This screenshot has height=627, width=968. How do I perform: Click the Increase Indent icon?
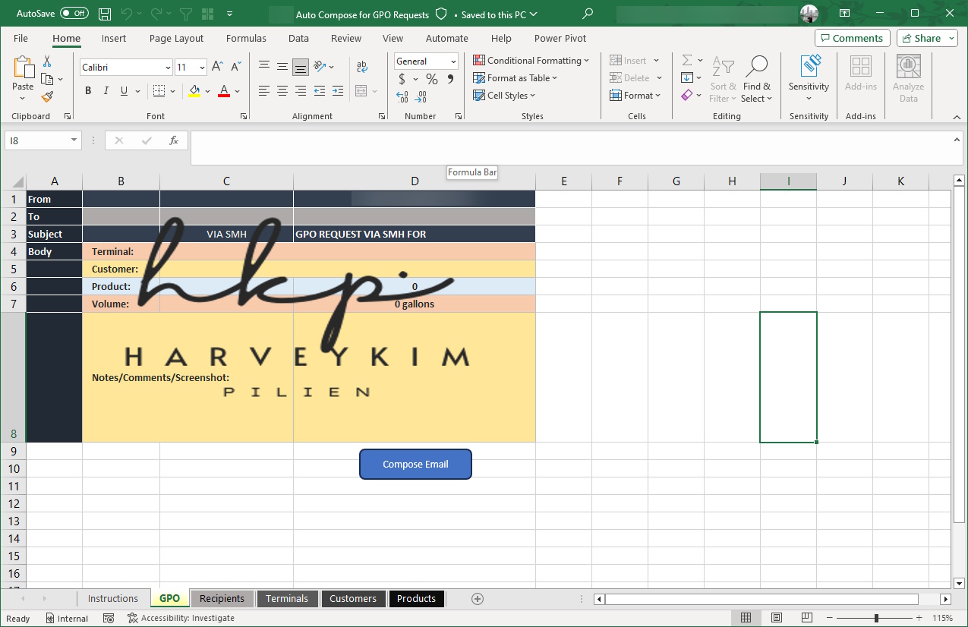click(x=339, y=91)
